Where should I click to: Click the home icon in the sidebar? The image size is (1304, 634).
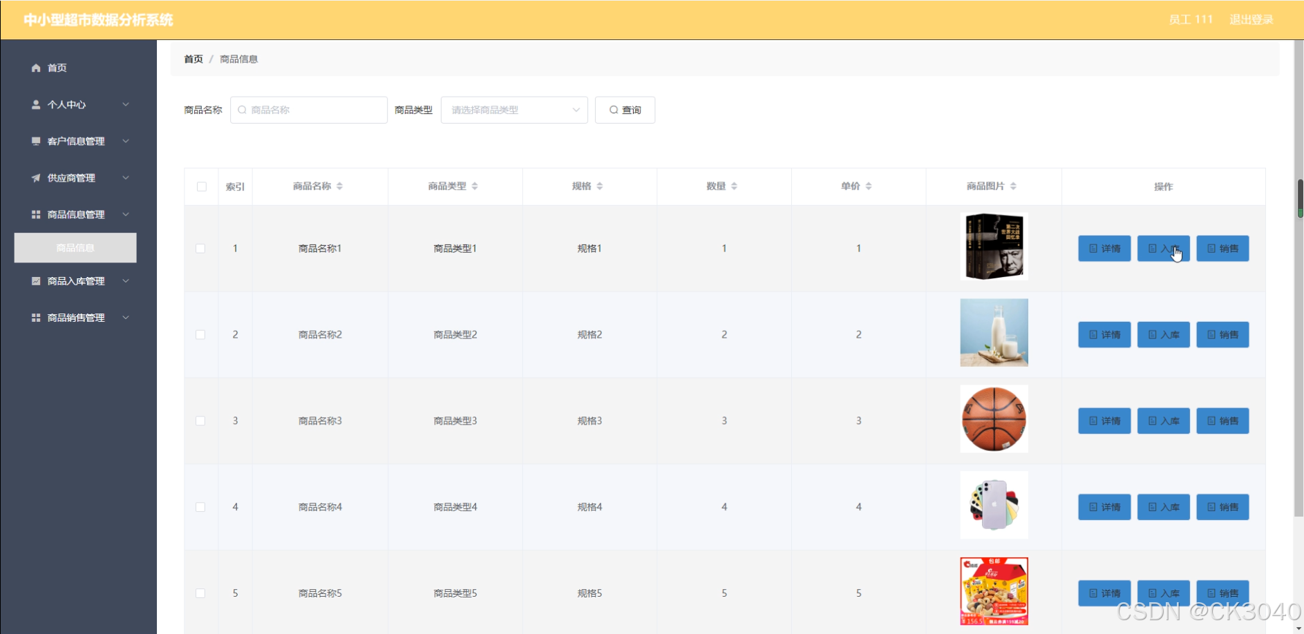(x=36, y=68)
